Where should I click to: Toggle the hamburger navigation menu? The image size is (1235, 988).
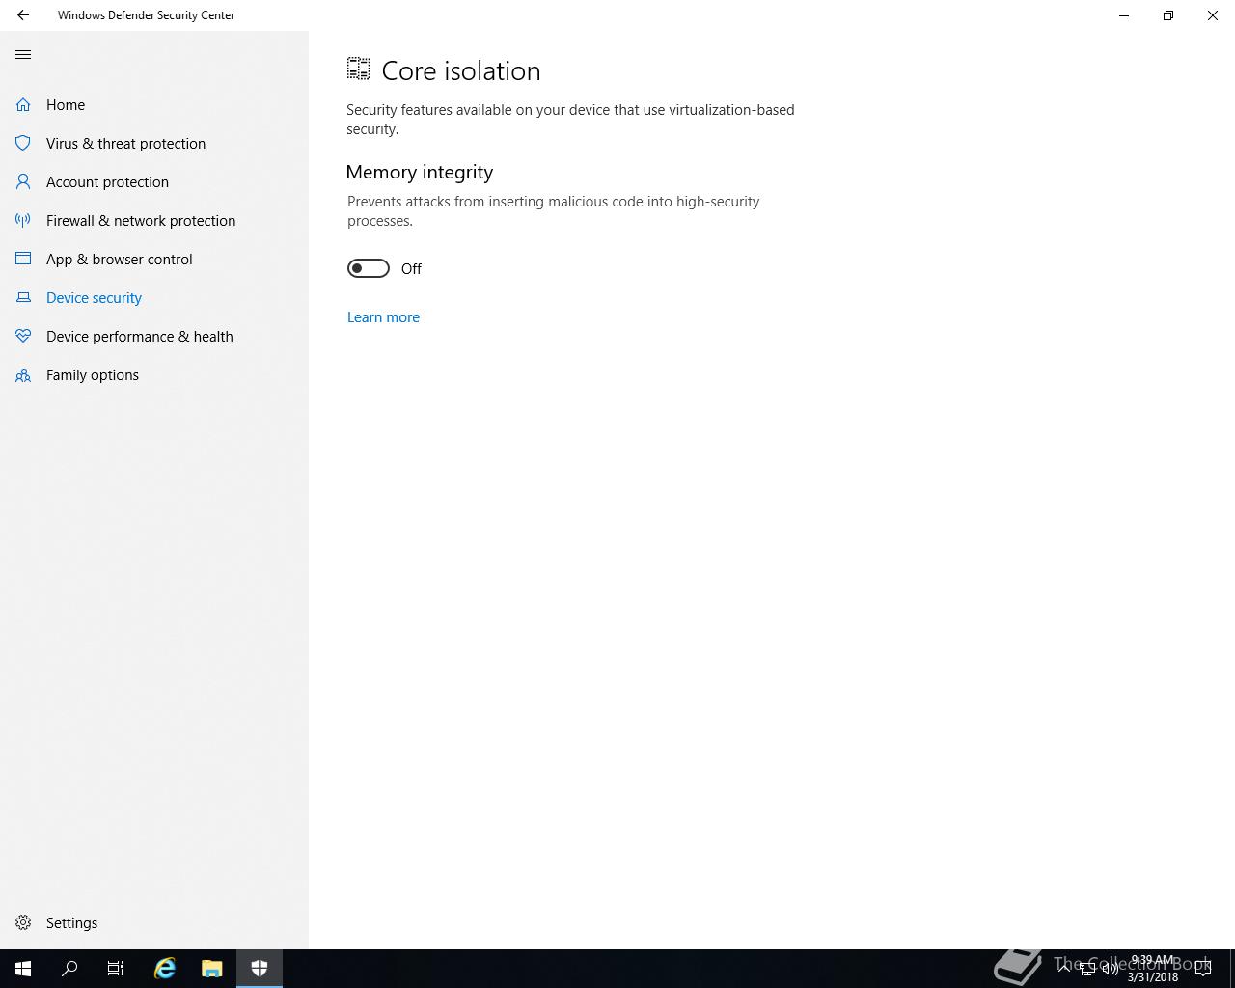click(23, 55)
